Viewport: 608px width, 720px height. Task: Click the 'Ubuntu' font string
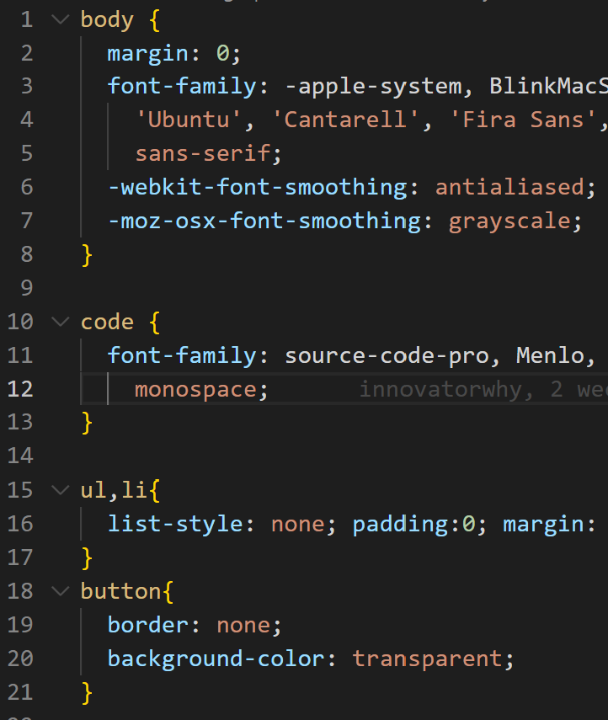[188, 120]
